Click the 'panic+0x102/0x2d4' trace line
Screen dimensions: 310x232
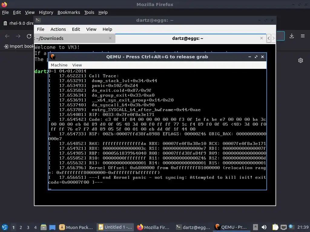[x=115, y=85]
